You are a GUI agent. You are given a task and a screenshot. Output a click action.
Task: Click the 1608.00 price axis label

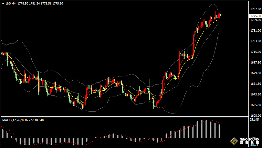255,115
